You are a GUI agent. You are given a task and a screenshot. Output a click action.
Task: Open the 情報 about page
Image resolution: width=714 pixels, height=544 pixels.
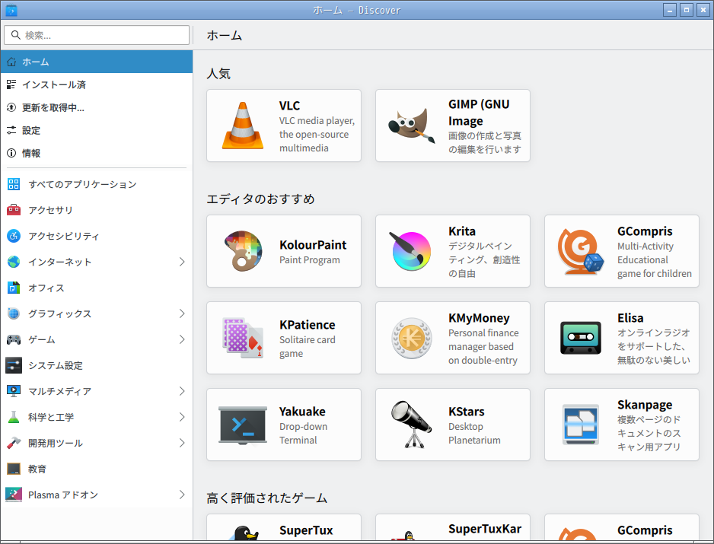coord(97,153)
